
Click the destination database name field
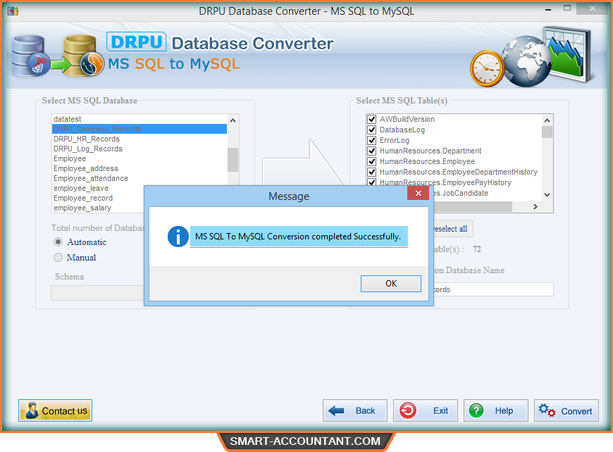click(x=493, y=289)
